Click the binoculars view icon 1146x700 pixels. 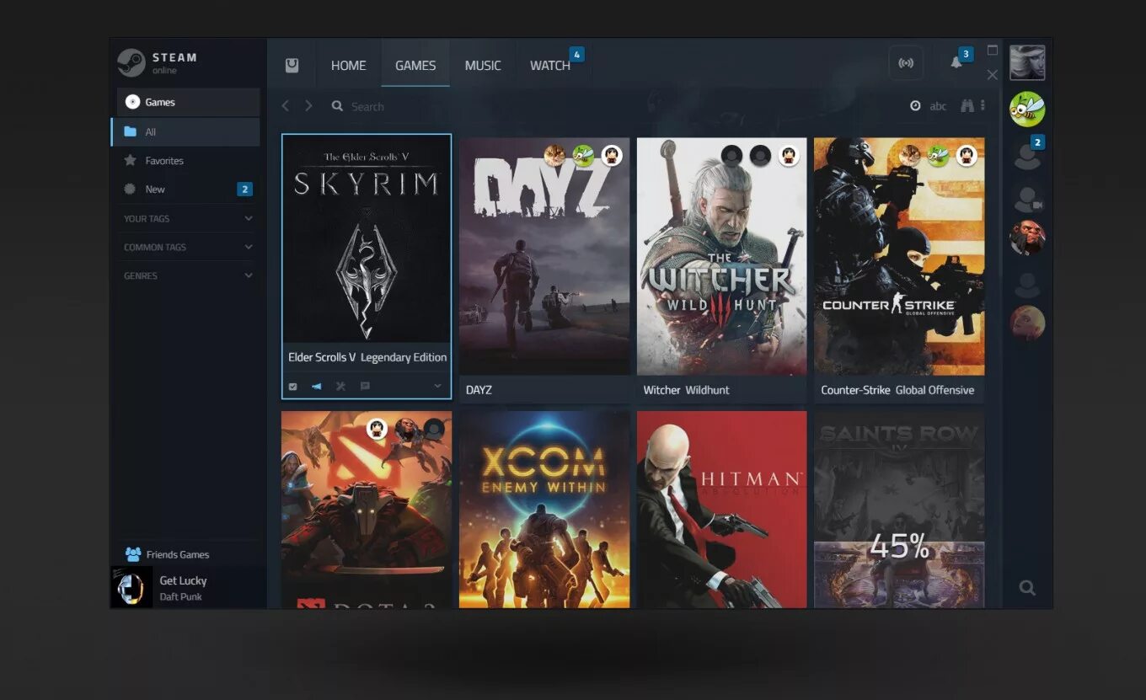click(x=967, y=106)
